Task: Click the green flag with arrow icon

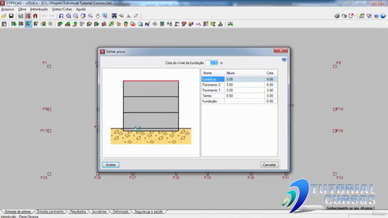Action: pyautogui.click(x=14, y=24)
